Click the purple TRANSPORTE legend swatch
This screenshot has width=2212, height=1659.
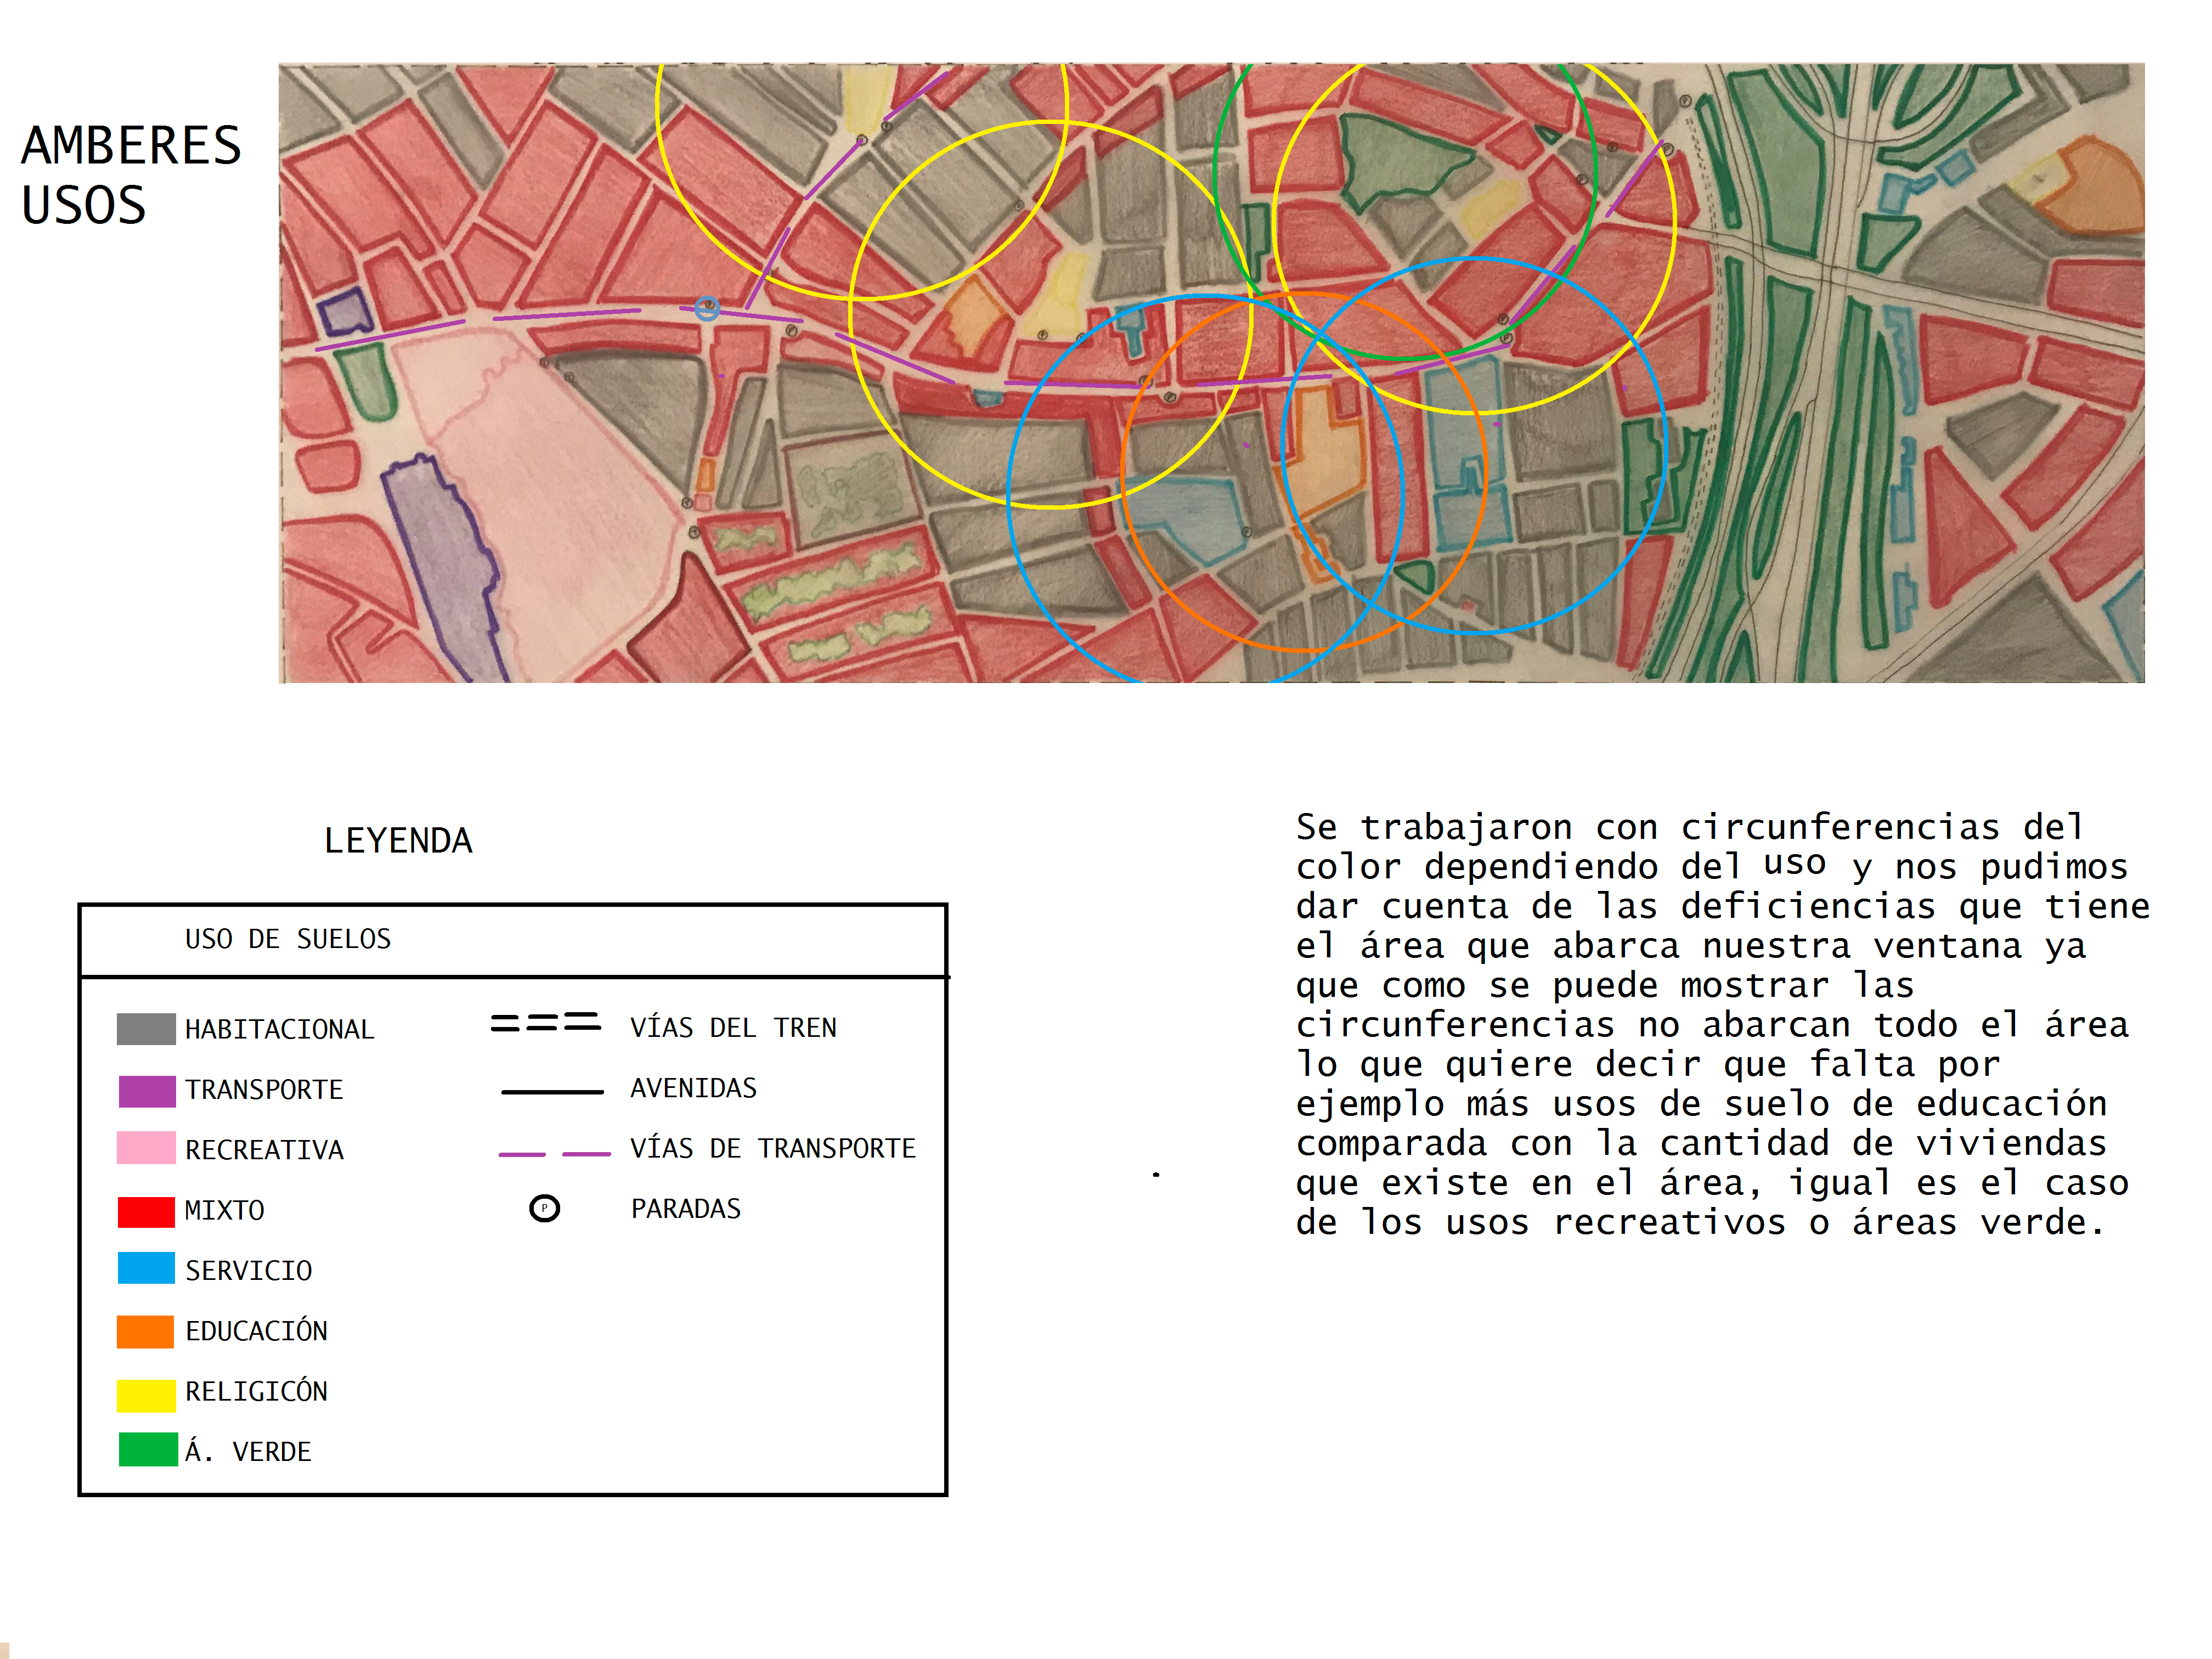point(147,1091)
